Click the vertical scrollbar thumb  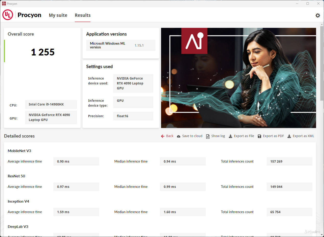pos(322,63)
